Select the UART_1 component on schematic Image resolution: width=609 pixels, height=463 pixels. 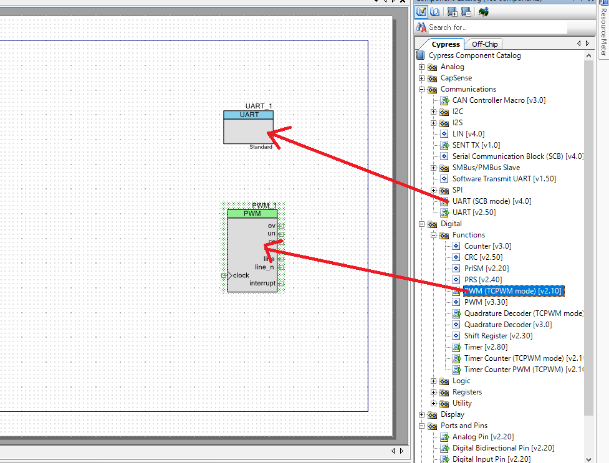click(248, 127)
